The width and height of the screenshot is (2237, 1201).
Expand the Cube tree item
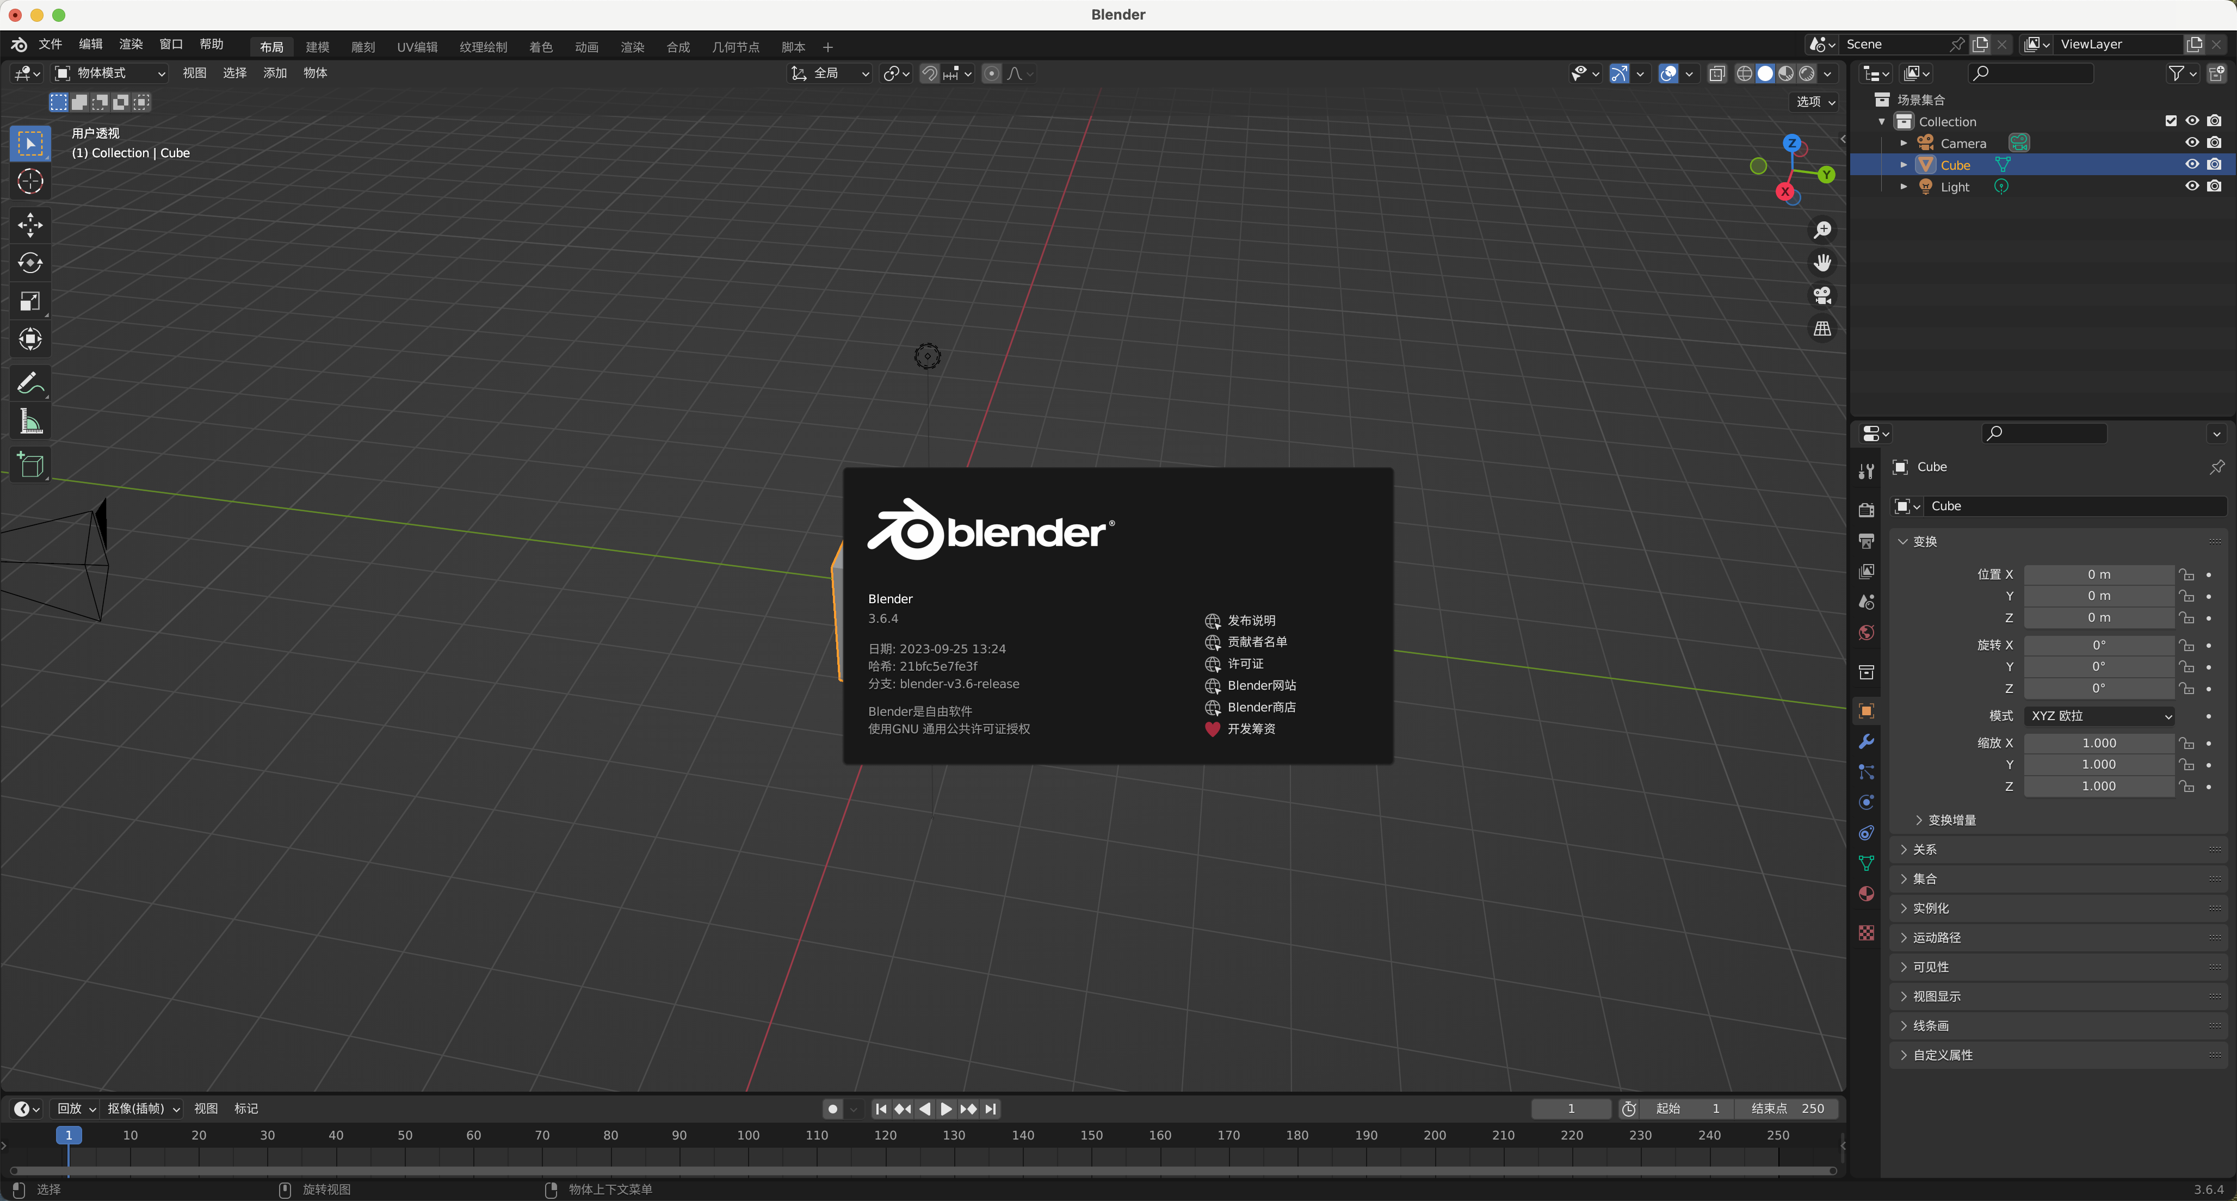1904,165
